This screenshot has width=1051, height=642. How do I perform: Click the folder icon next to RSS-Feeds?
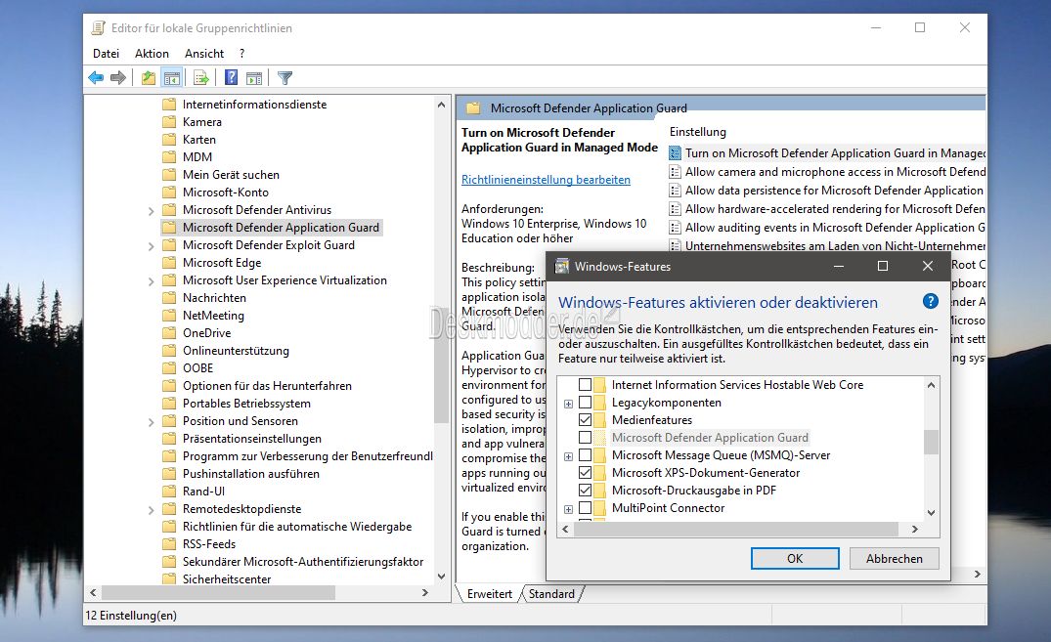point(169,544)
